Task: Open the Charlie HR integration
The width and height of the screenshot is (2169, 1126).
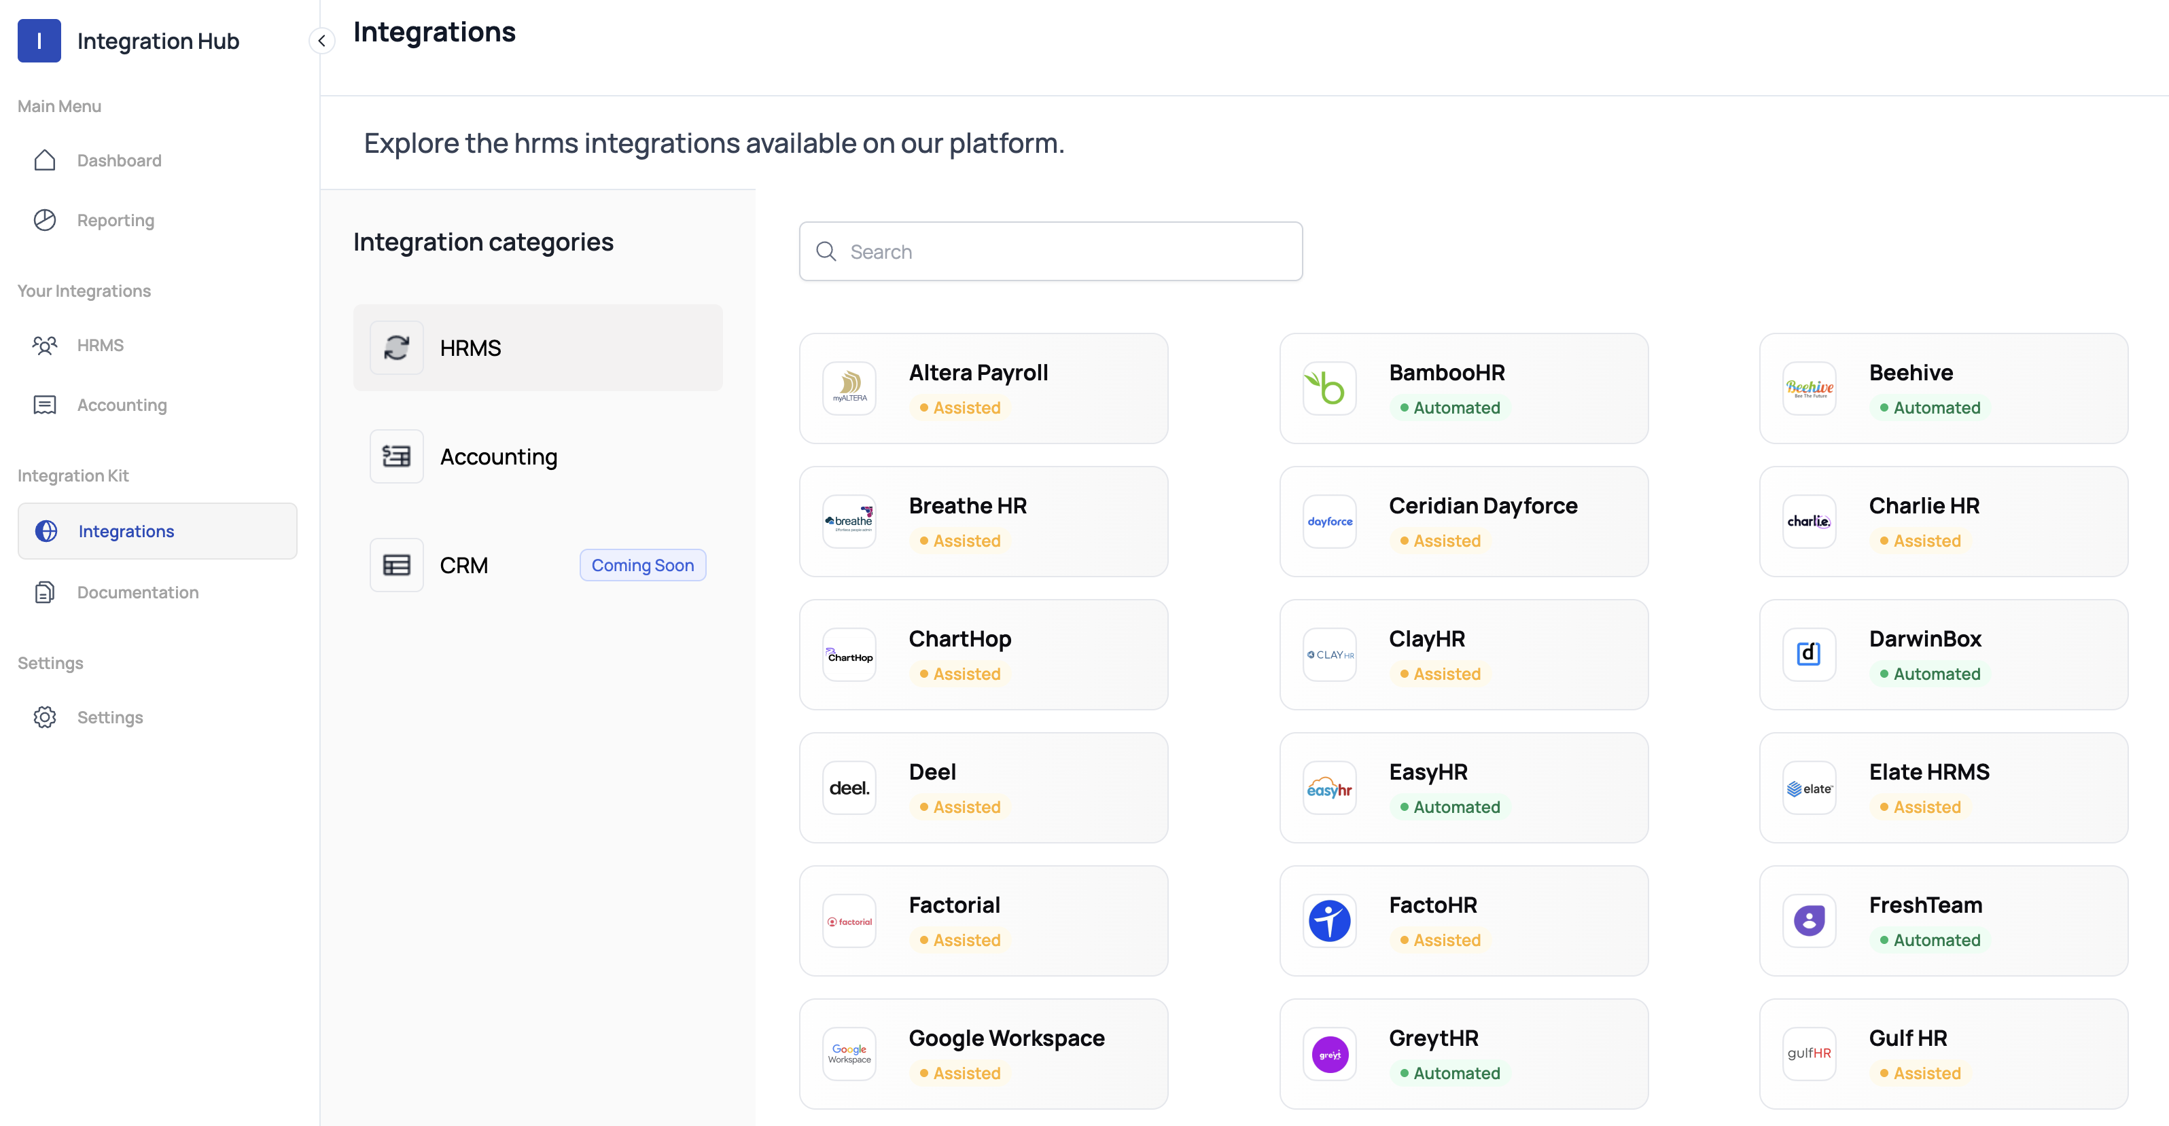Action: 1943,521
